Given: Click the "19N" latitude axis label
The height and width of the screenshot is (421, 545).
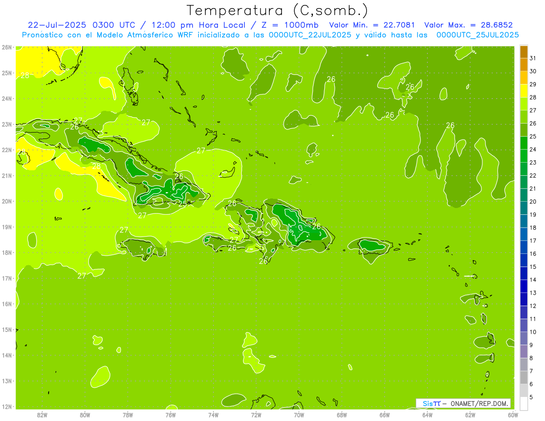Looking at the screenshot, I should pyautogui.click(x=6, y=227).
